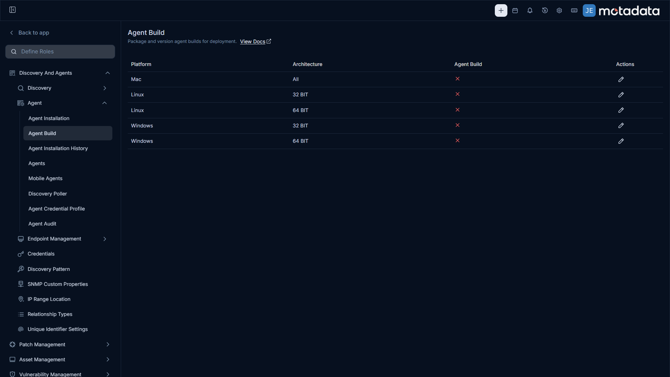Open the JE user avatar

(x=589, y=10)
